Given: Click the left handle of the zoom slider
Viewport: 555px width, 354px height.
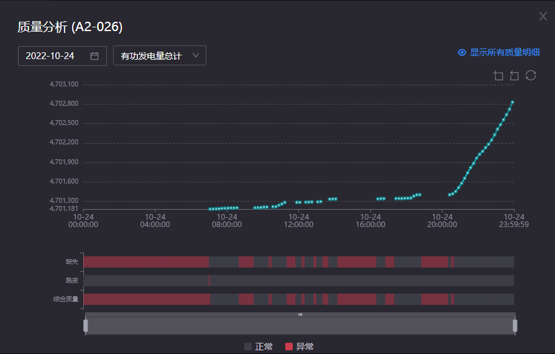Looking at the screenshot, I should coord(86,325).
